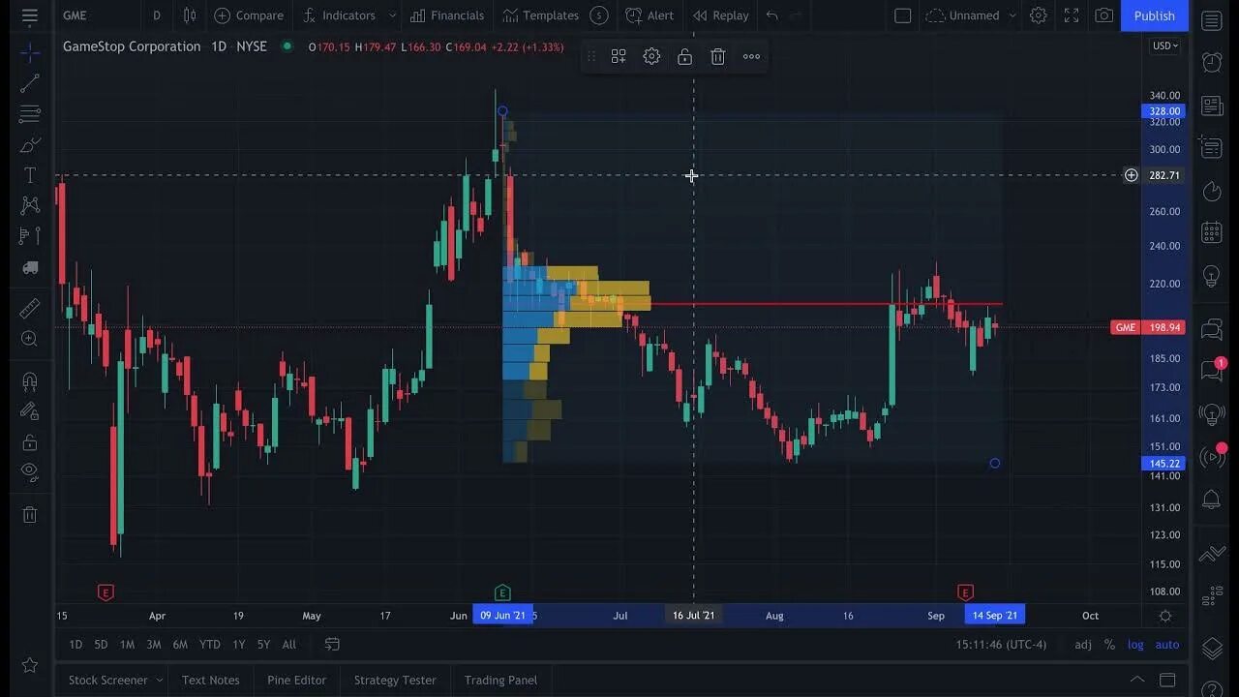
Task: Open the alerts clock panel
Action: pyautogui.click(x=1211, y=63)
